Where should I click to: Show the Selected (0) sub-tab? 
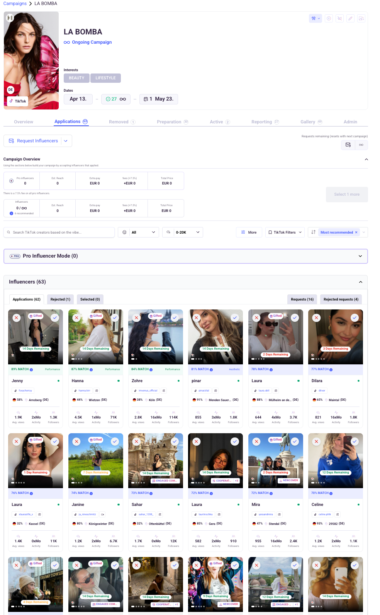(90, 299)
